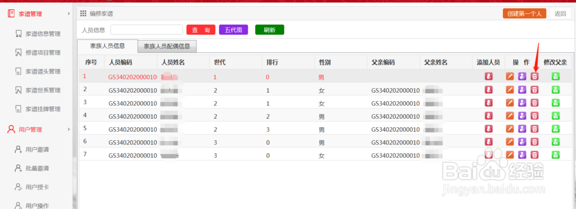This screenshot has width=576, height=209.
Task: Switch to the 家族人员信息 tab
Action: pos(107,46)
